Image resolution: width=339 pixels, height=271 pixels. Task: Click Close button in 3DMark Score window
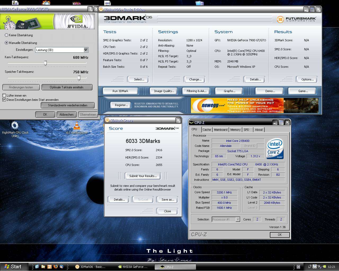(x=167, y=211)
